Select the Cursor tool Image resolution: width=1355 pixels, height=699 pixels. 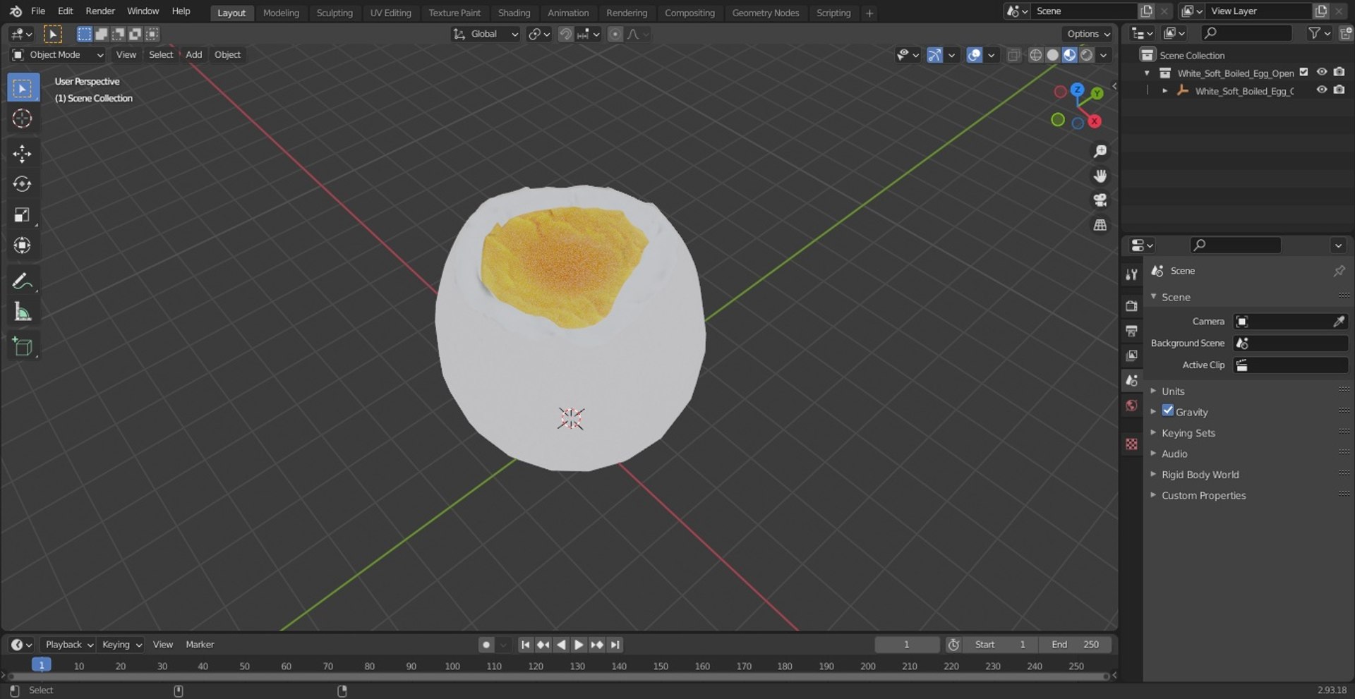23,118
